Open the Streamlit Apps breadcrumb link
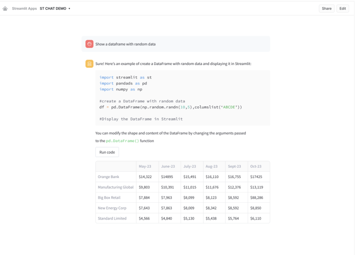355x255 pixels. [x=24, y=9]
